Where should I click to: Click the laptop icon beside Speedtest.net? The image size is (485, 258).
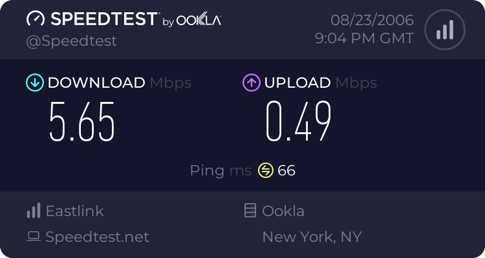click(x=34, y=237)
